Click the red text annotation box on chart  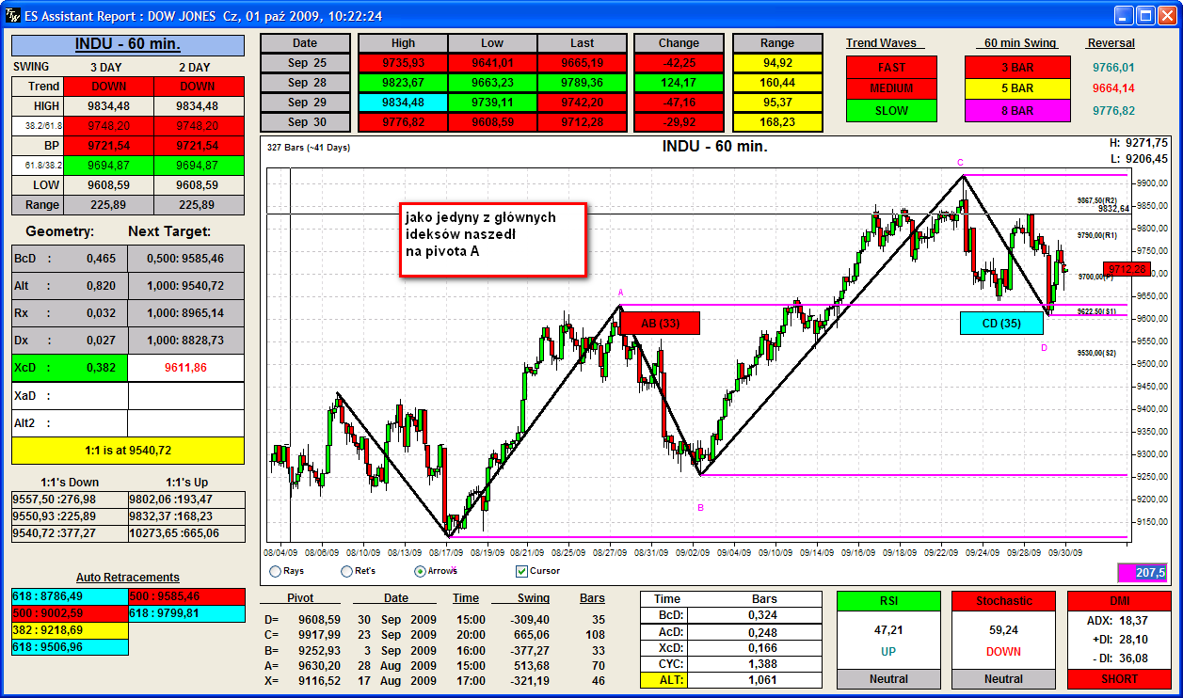(x=492, y=240)
